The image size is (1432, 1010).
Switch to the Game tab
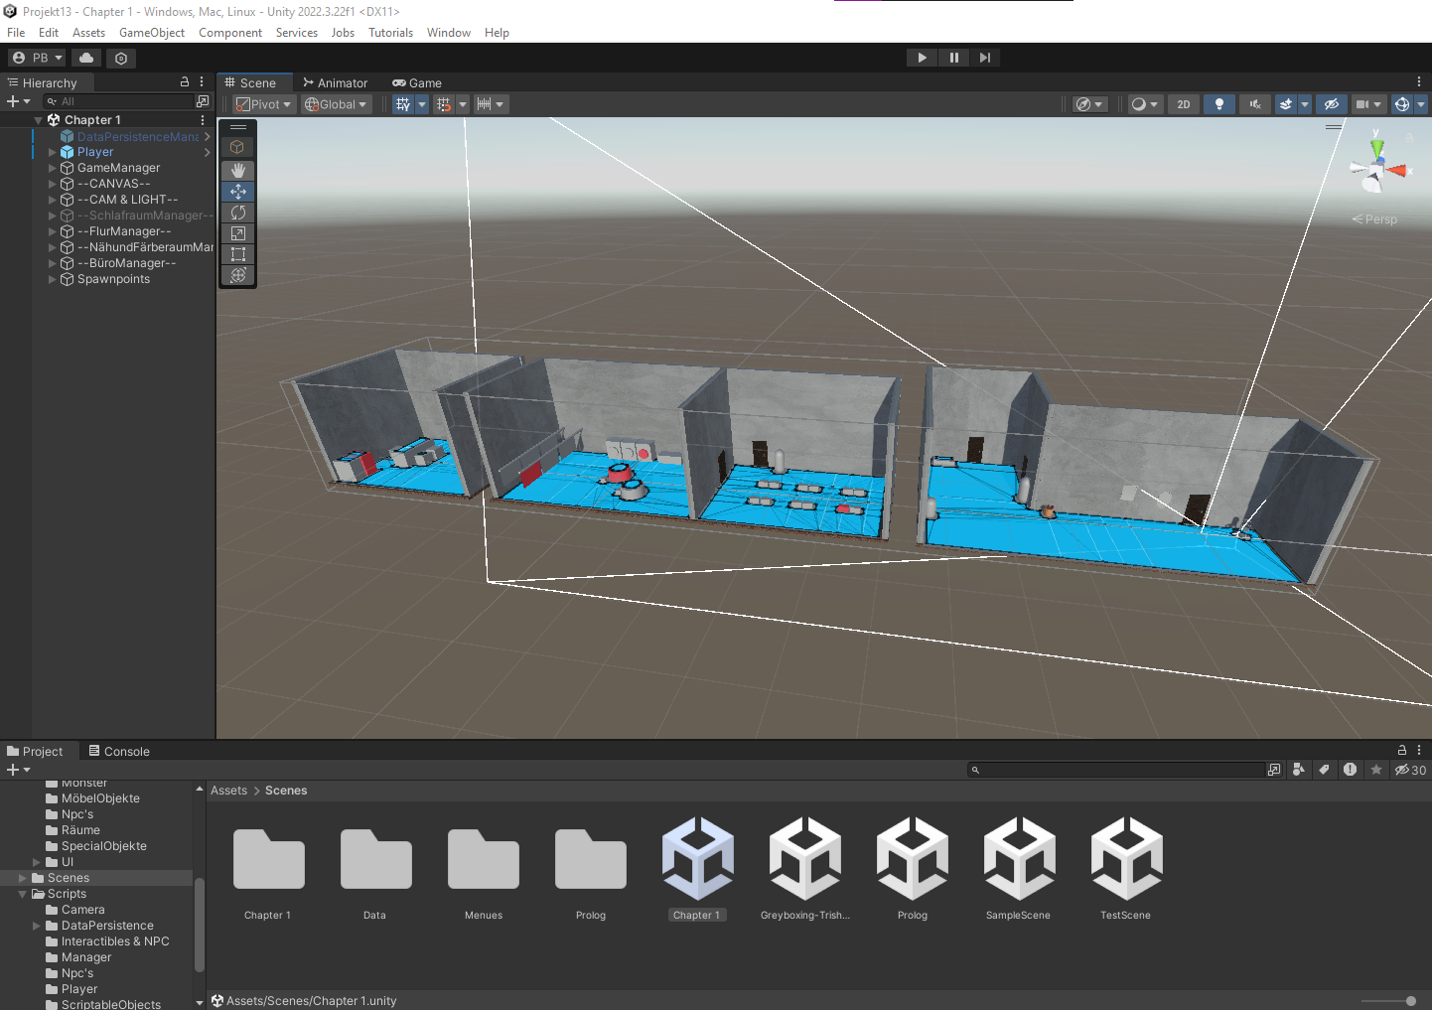point(417,83)
